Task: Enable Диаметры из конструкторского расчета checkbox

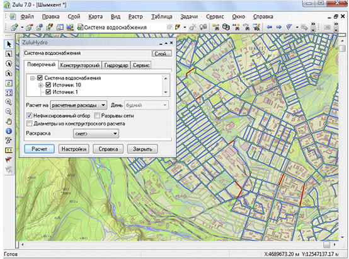Action: pyautogui.click(x=29, y=124)
